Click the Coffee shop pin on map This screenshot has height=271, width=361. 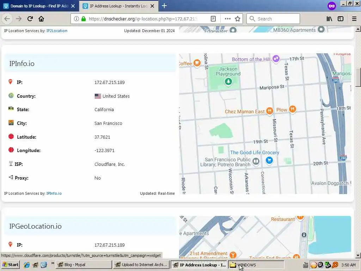point(197,63)
